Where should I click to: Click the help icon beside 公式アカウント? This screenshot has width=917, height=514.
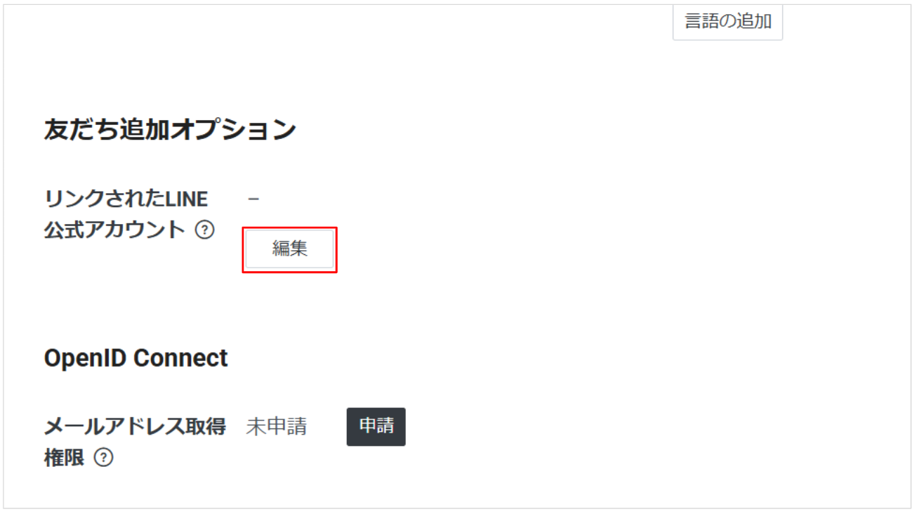tap(204, 230)
